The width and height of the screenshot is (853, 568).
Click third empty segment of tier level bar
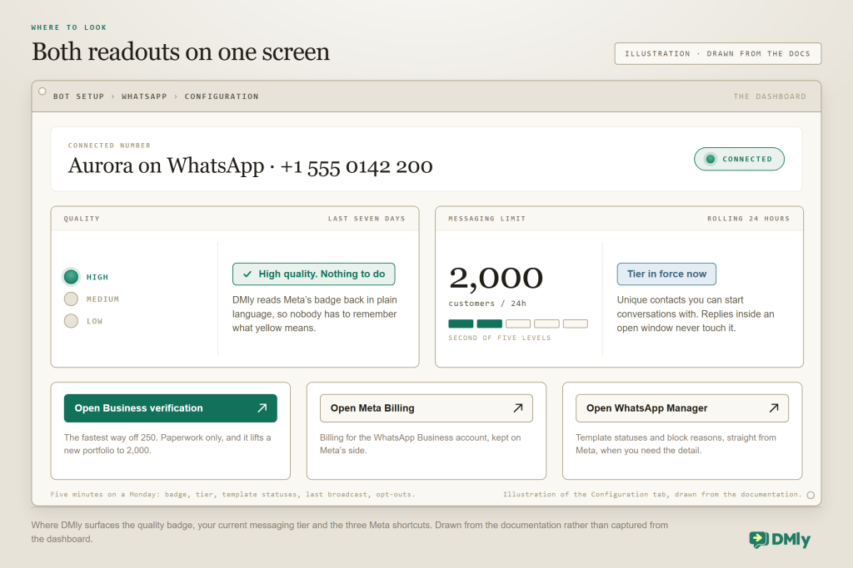[x=518, y=324]
